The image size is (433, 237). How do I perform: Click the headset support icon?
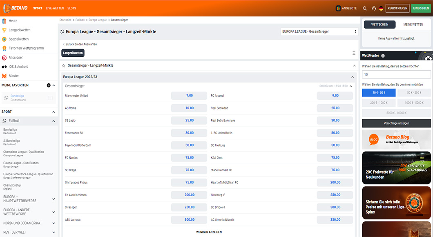[374, 8]
